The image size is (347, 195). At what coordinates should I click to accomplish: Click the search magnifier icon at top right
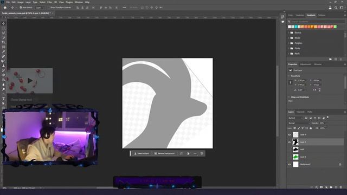(x=336, y=8)
